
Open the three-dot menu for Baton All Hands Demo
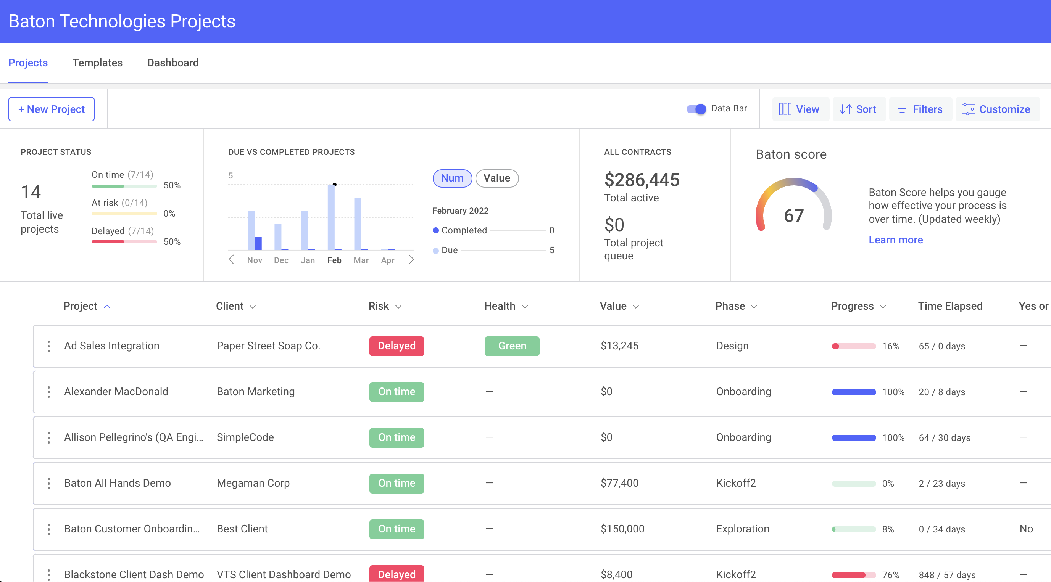click(x=48, y=483)
